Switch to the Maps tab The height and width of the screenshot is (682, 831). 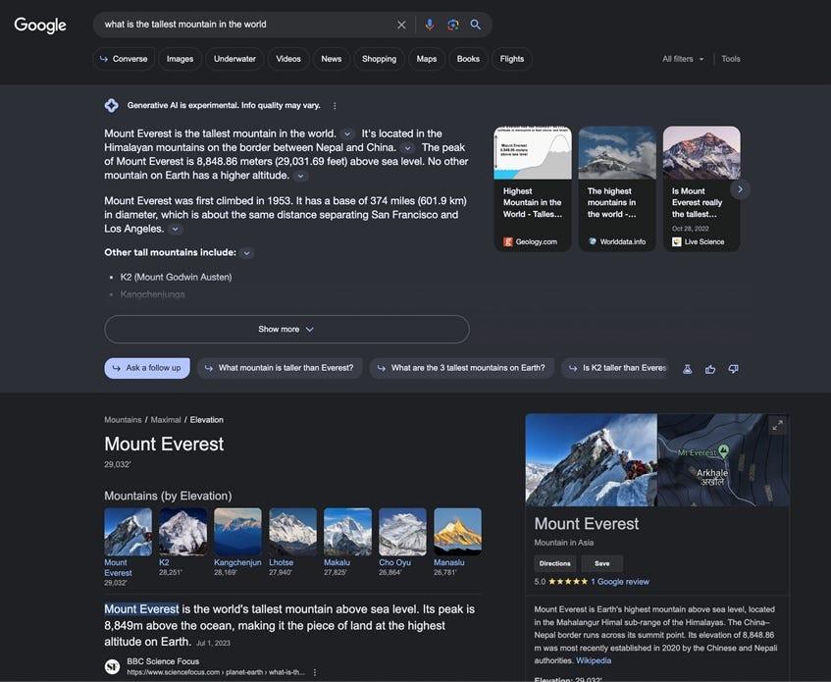[427, 59]
